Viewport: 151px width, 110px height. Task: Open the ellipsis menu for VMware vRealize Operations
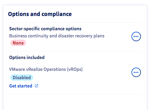coord(136,72)
